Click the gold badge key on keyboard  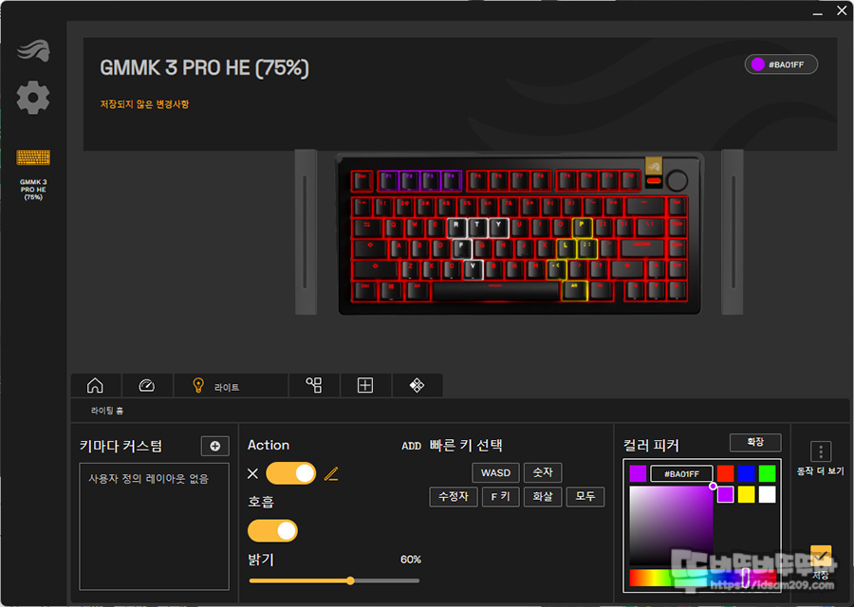(x=654, y=165)
